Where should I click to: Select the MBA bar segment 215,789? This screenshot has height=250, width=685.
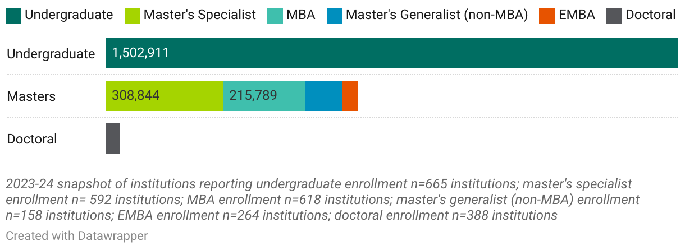(264, 96)
